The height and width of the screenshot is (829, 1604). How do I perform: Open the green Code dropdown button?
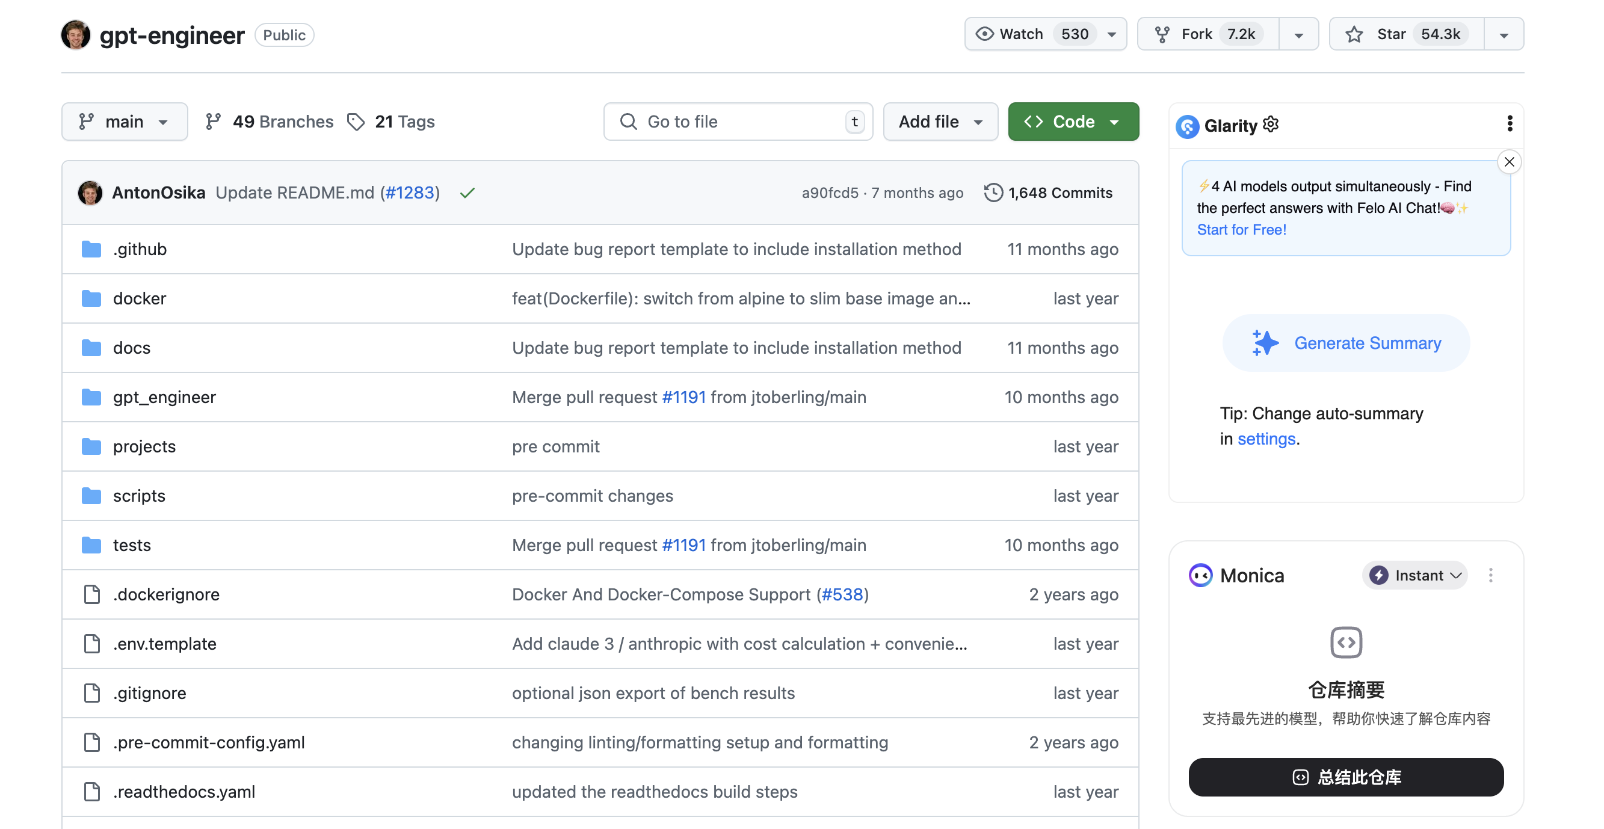point(1073,122)
